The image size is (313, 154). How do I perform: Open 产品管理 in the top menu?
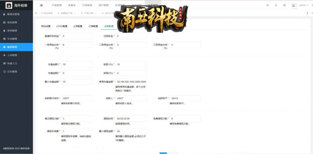(57, 5)
